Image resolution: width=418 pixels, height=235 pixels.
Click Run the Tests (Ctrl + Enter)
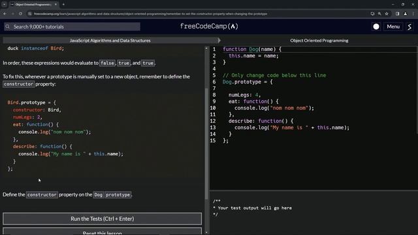(102, 219)
